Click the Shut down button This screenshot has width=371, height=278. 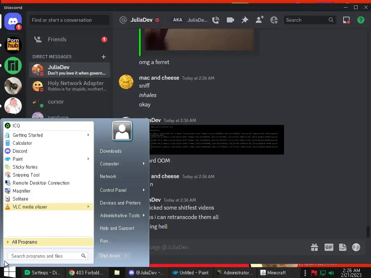point(109,256)
